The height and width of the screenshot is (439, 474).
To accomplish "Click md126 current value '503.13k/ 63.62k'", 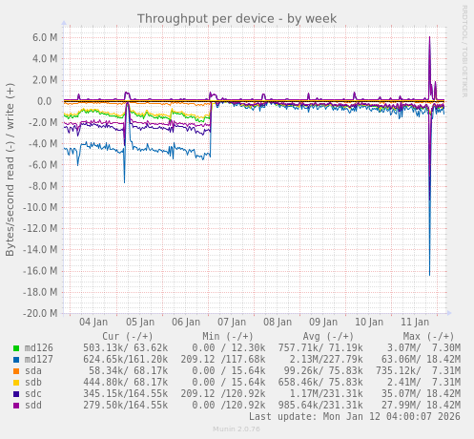I will [x=126, y=348].
